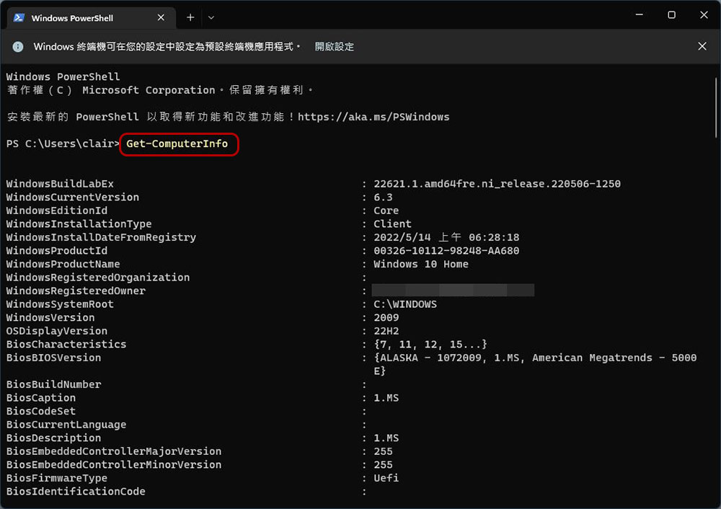721x509 pixels.
Task: Click the PS C:\Users\clair> prompt
Action: click(x=63, y=144)
